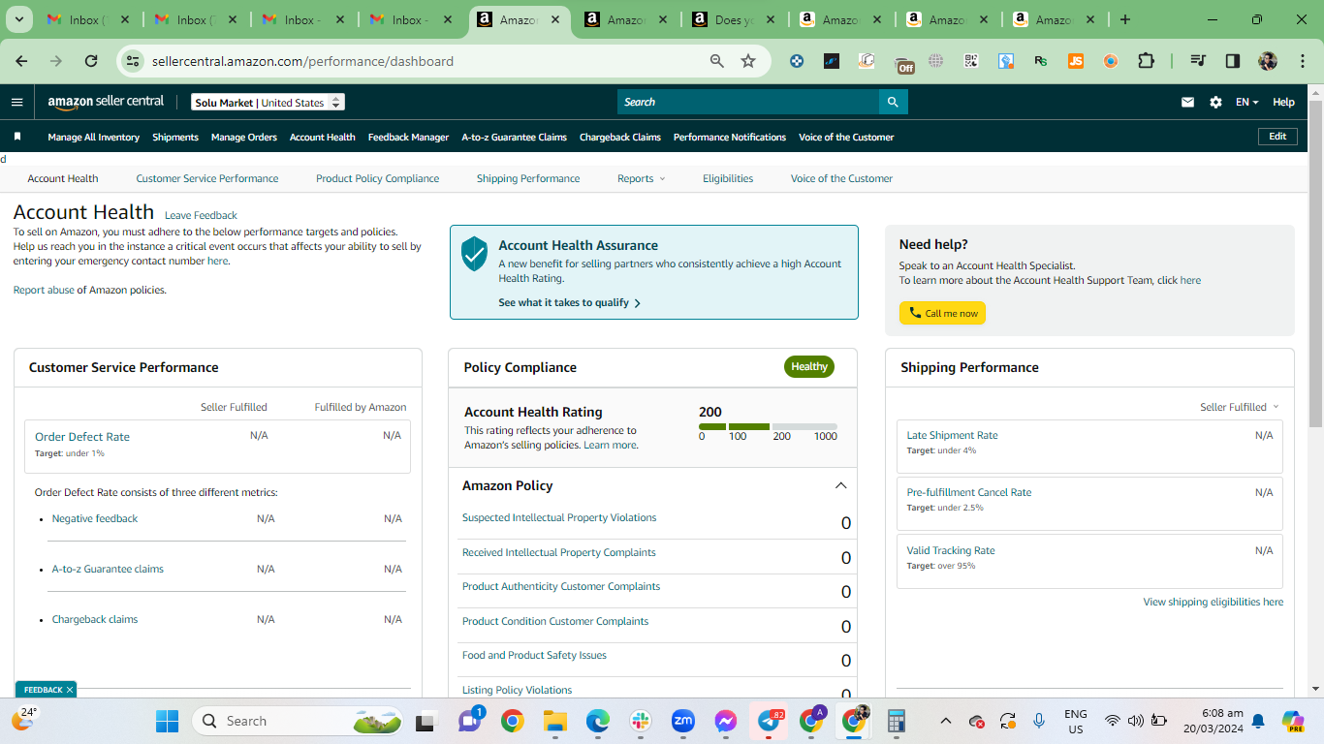Screen dimensions: 1324x744
Task: Open the Late Shipment Rate link
Action: point(952,435)
